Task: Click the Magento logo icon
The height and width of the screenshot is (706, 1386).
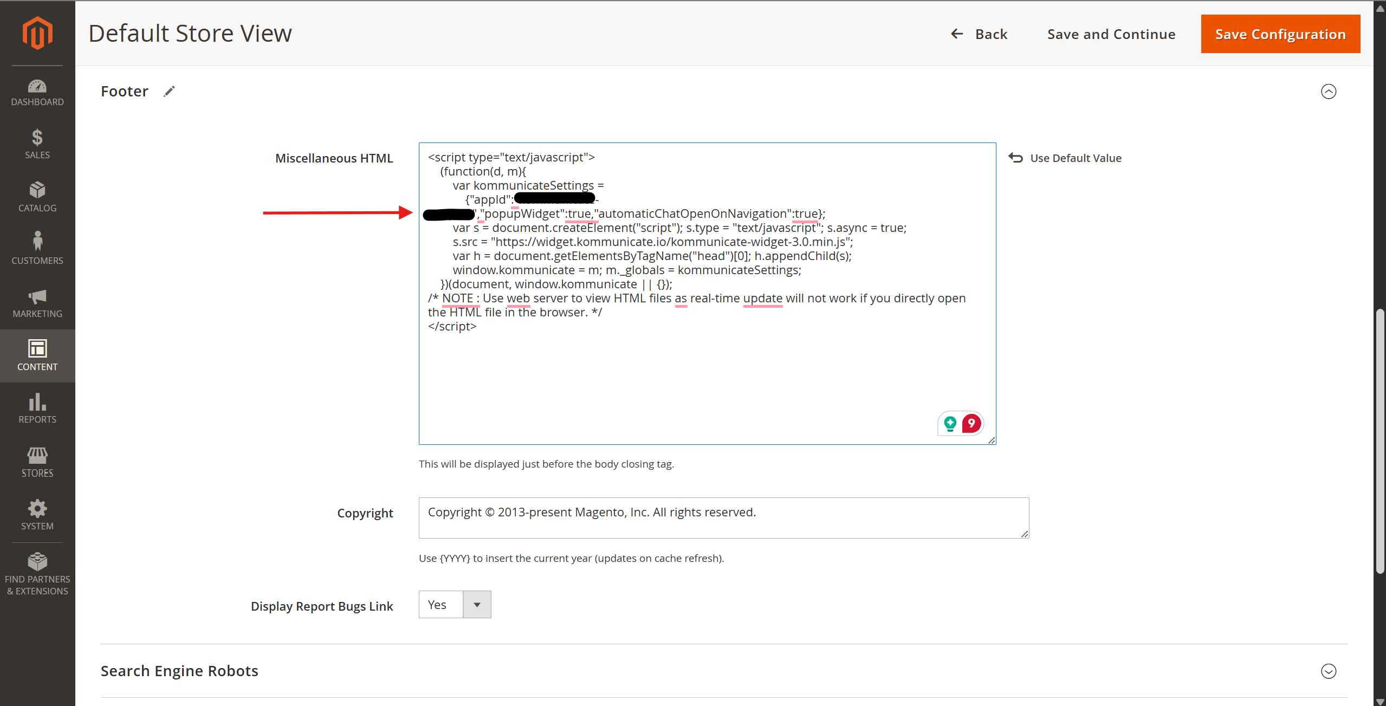Action: coord(37,33)
